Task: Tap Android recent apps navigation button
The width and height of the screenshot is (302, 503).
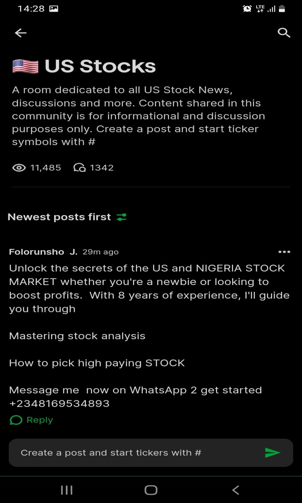Action: coord(67,490)
